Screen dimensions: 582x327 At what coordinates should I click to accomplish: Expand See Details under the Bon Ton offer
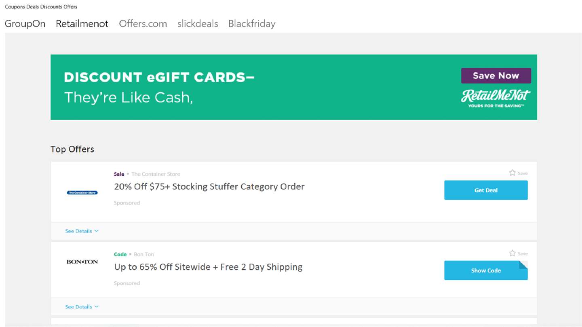(x=82, y=307)
